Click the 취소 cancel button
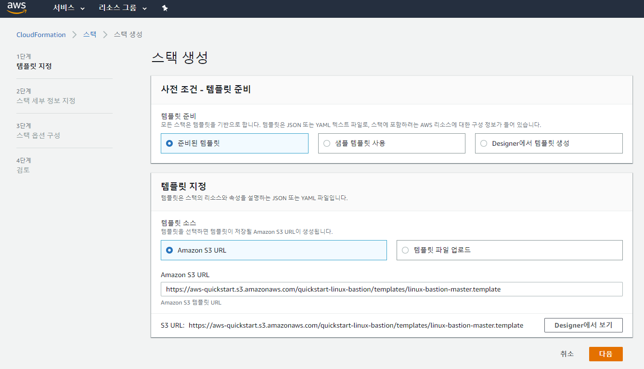 (x=567, y=354)
